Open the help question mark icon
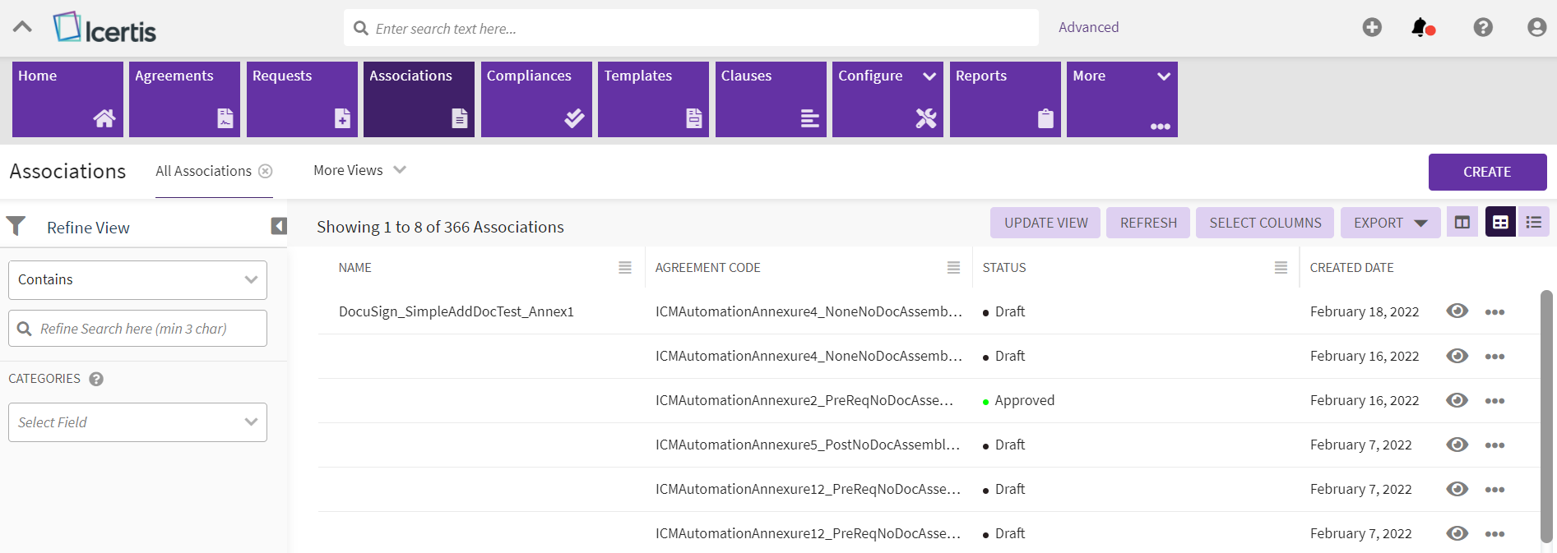This screenshot has width=1557, height=553. coord(1482,28)
